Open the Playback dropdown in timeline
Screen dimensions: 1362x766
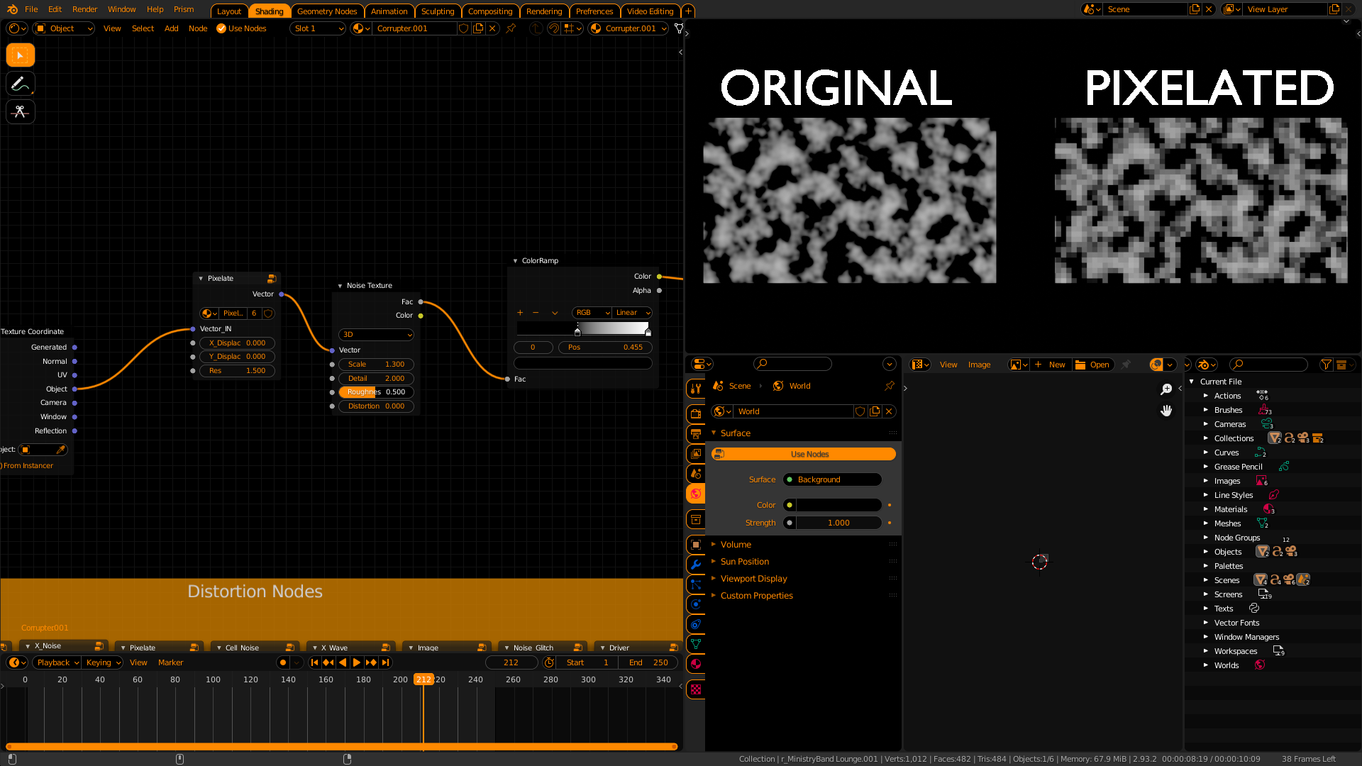(57, 662)
